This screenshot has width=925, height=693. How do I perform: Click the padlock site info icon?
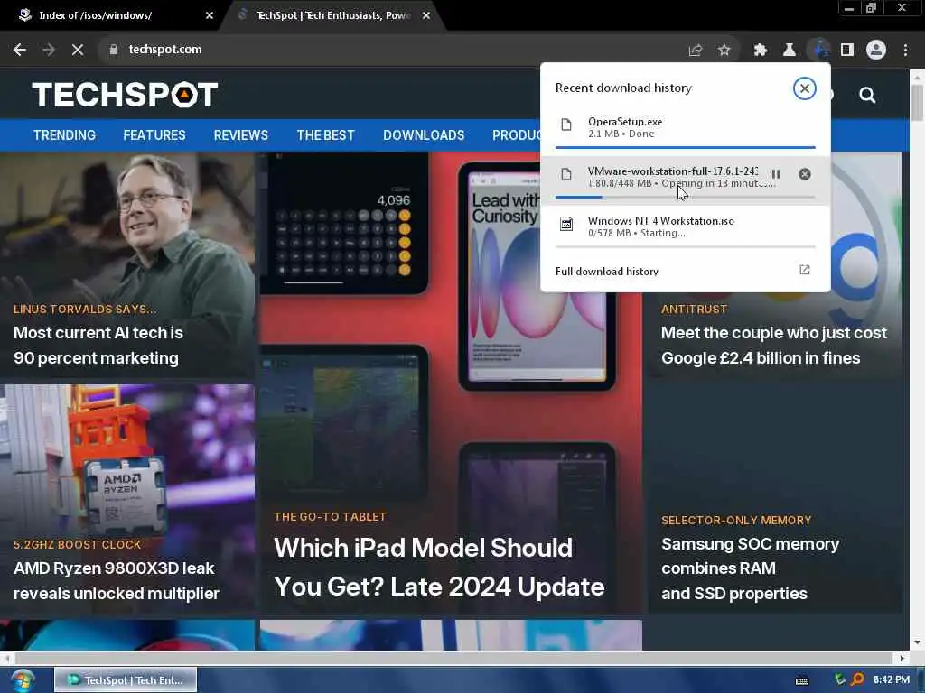pos(113,50)
